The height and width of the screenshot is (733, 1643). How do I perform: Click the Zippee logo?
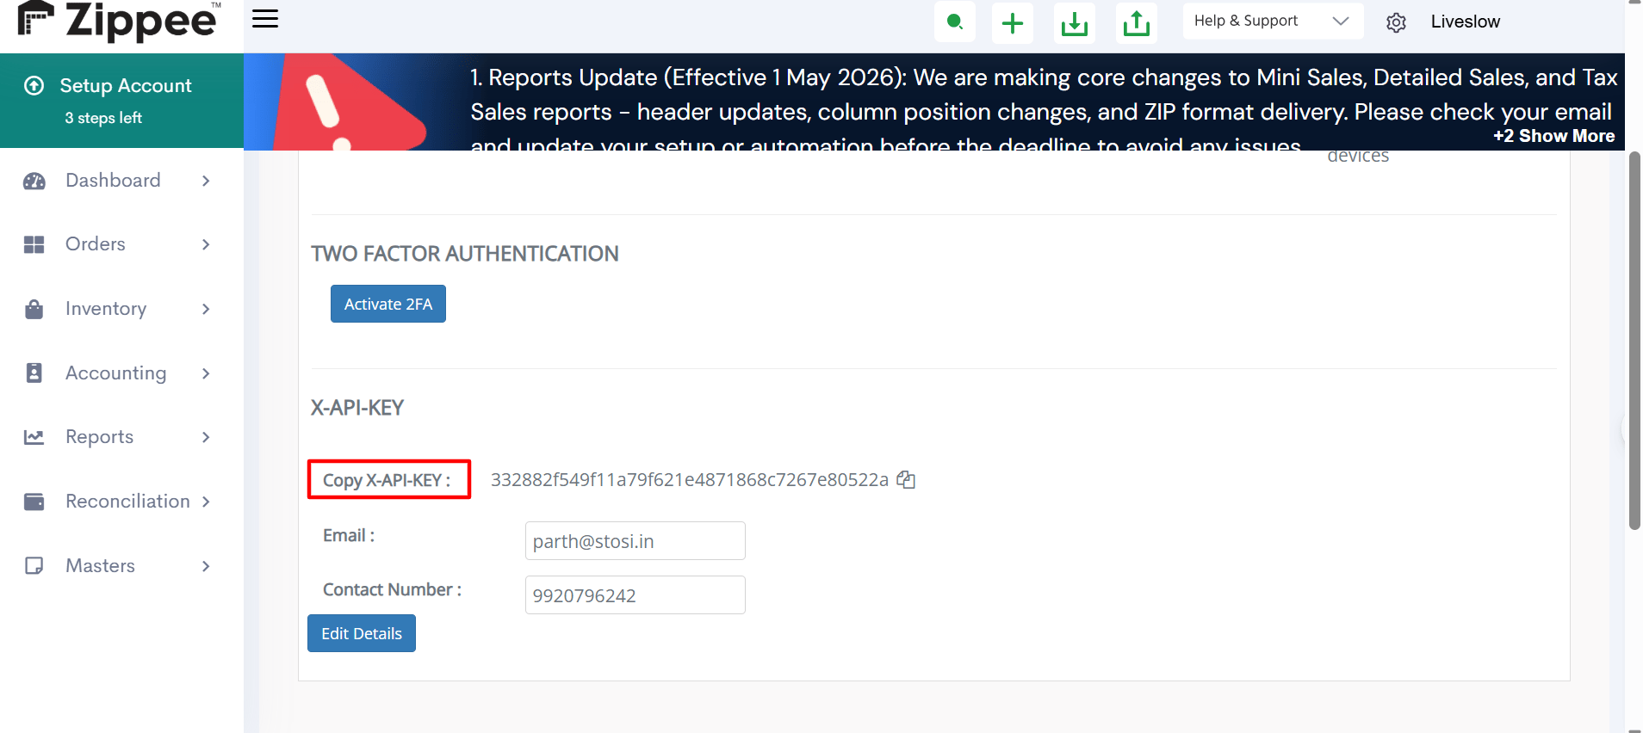click(119, 21)
